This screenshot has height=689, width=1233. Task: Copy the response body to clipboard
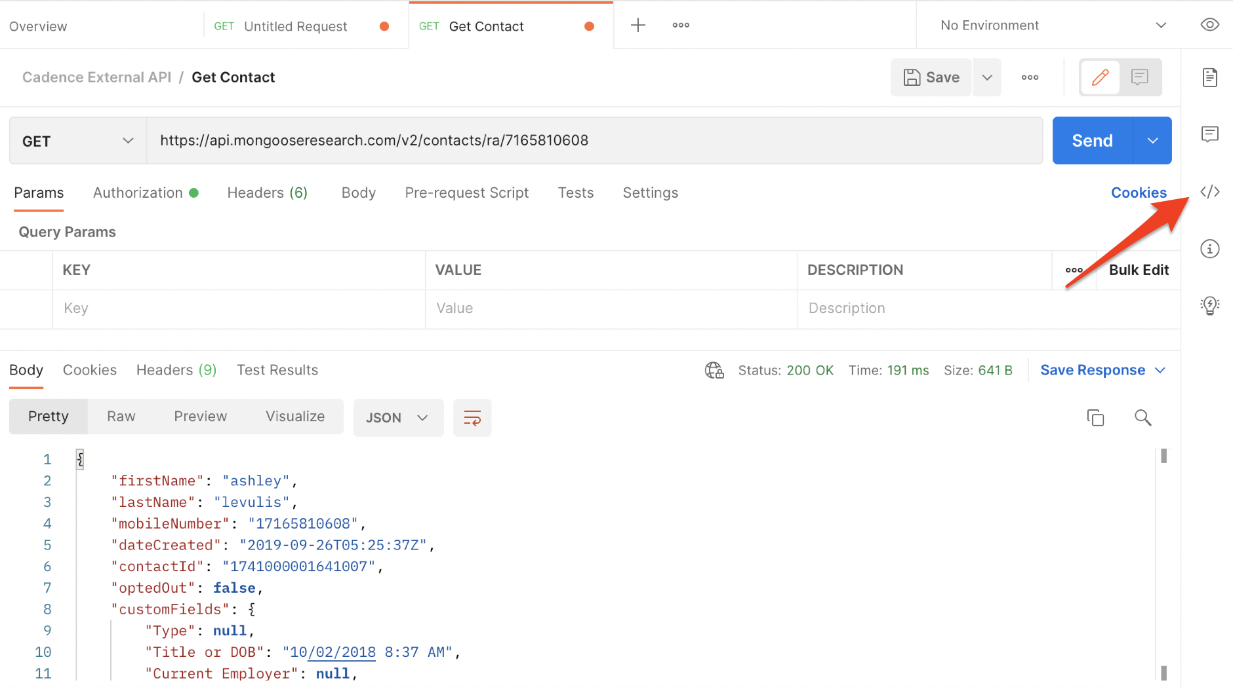1095,418
